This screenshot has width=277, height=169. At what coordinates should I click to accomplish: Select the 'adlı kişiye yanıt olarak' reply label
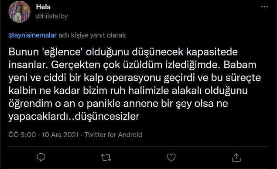(92, 35)
